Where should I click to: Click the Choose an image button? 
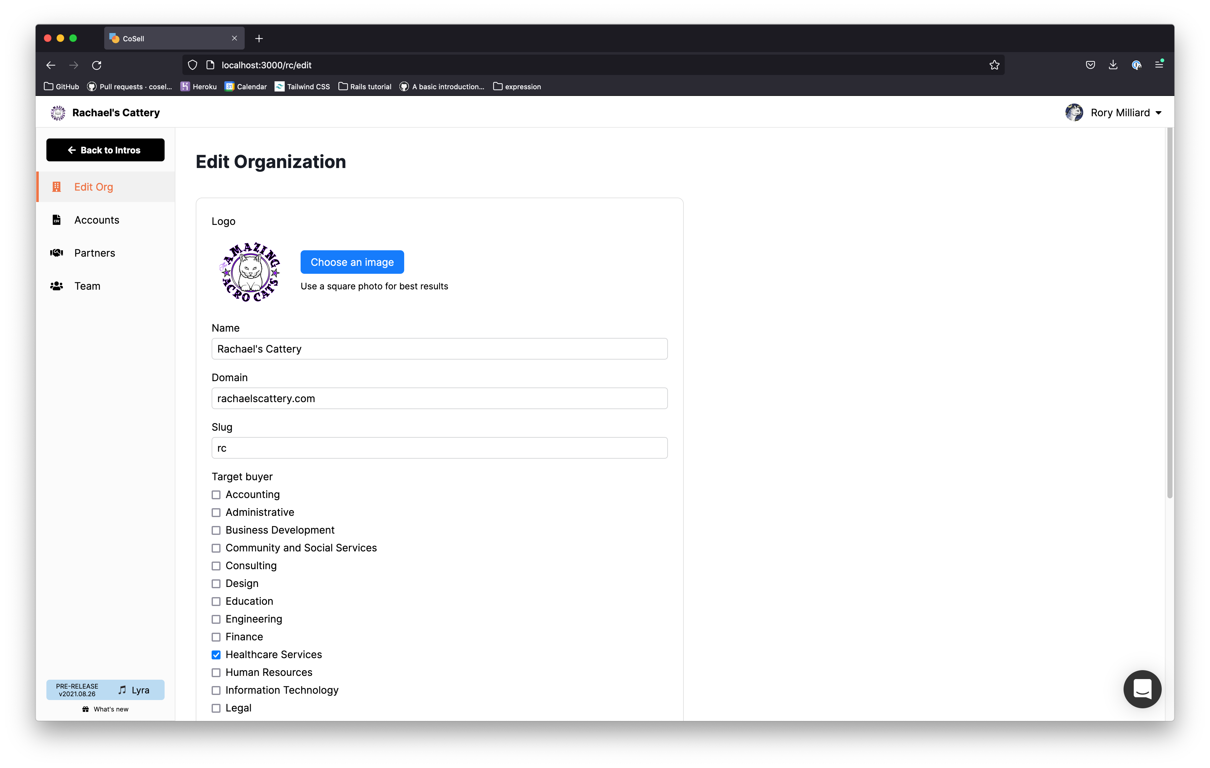[352, 262]
